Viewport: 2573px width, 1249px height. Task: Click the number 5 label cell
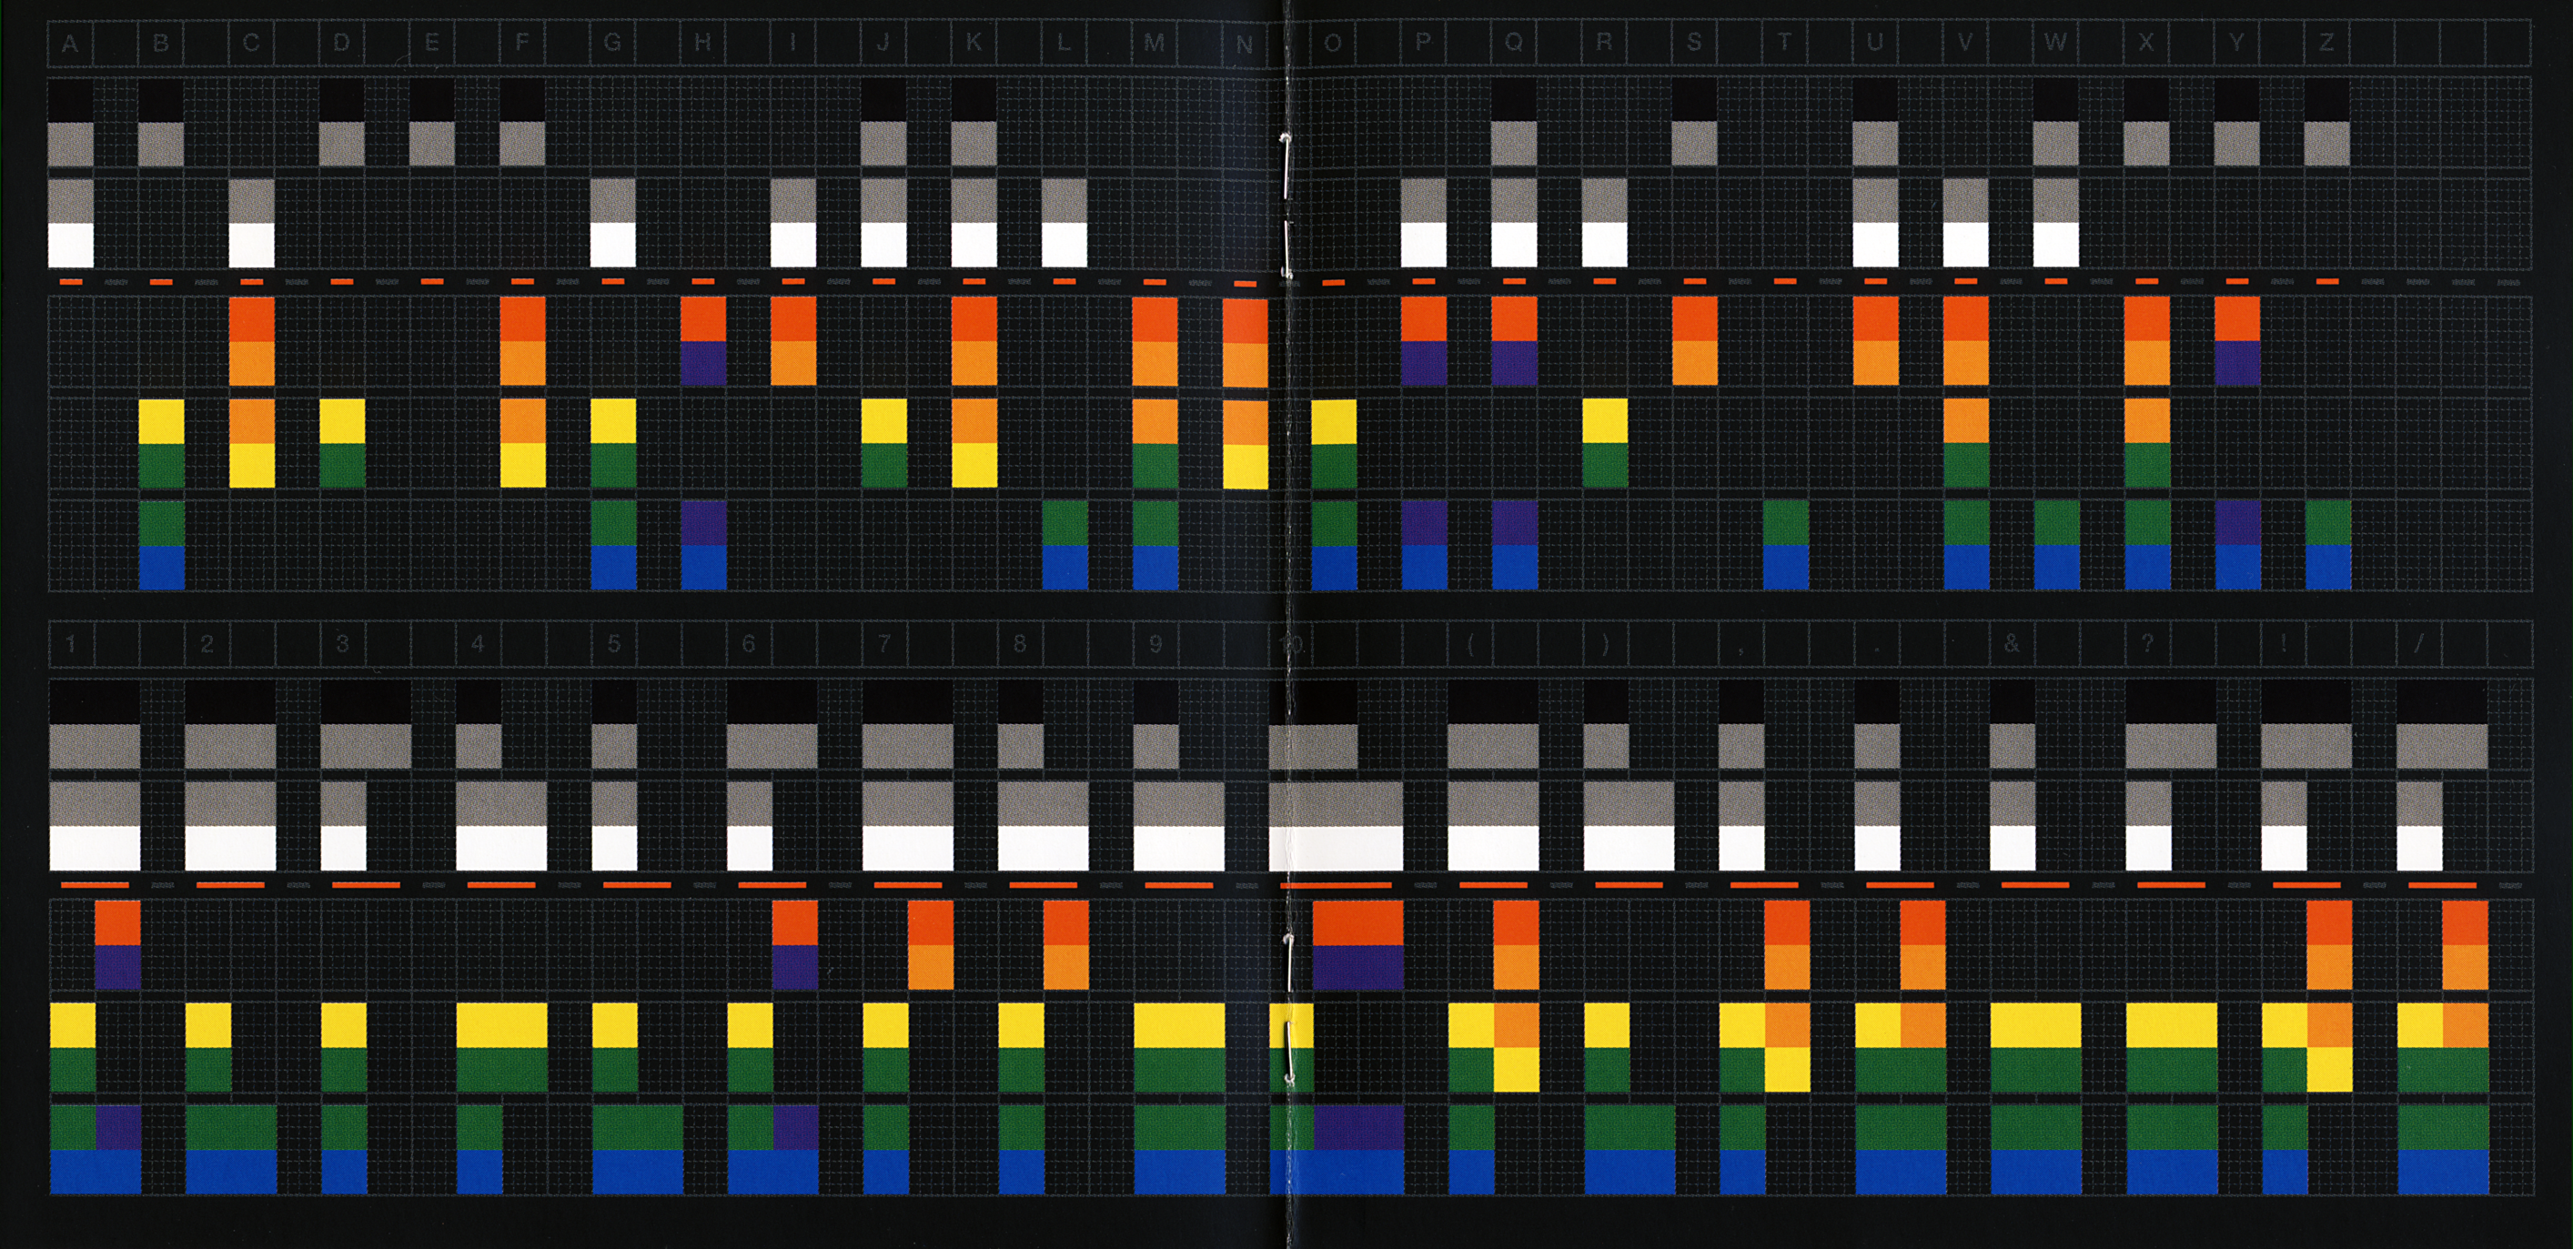[x=613, y=644]
